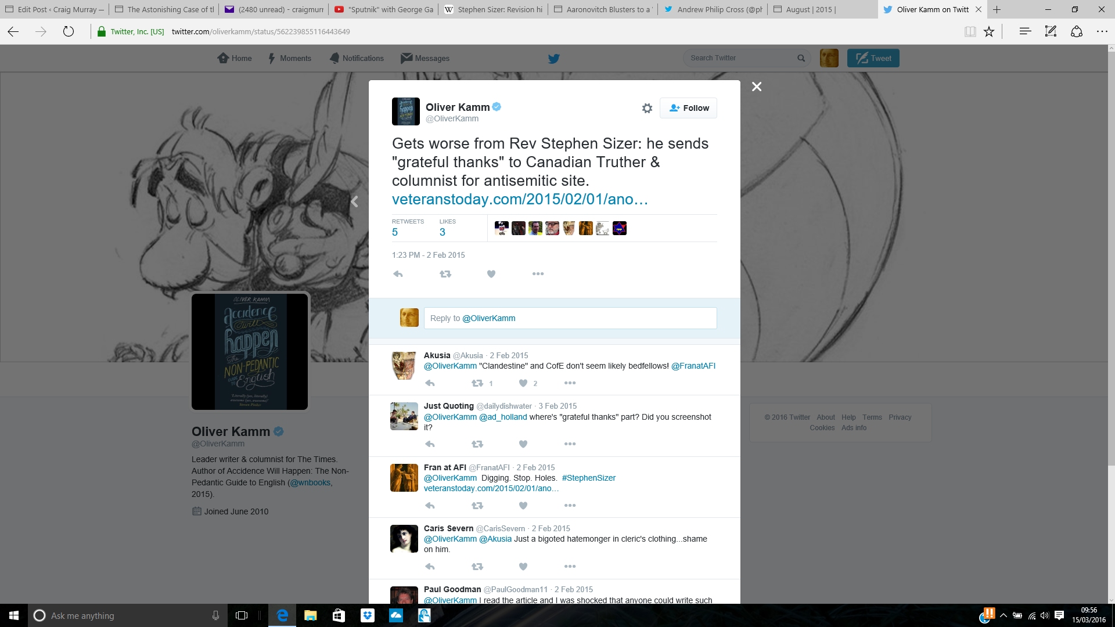This screenshot has height=627, width=1115.
Task: Open a new browser tab
Action: (997, 9)
